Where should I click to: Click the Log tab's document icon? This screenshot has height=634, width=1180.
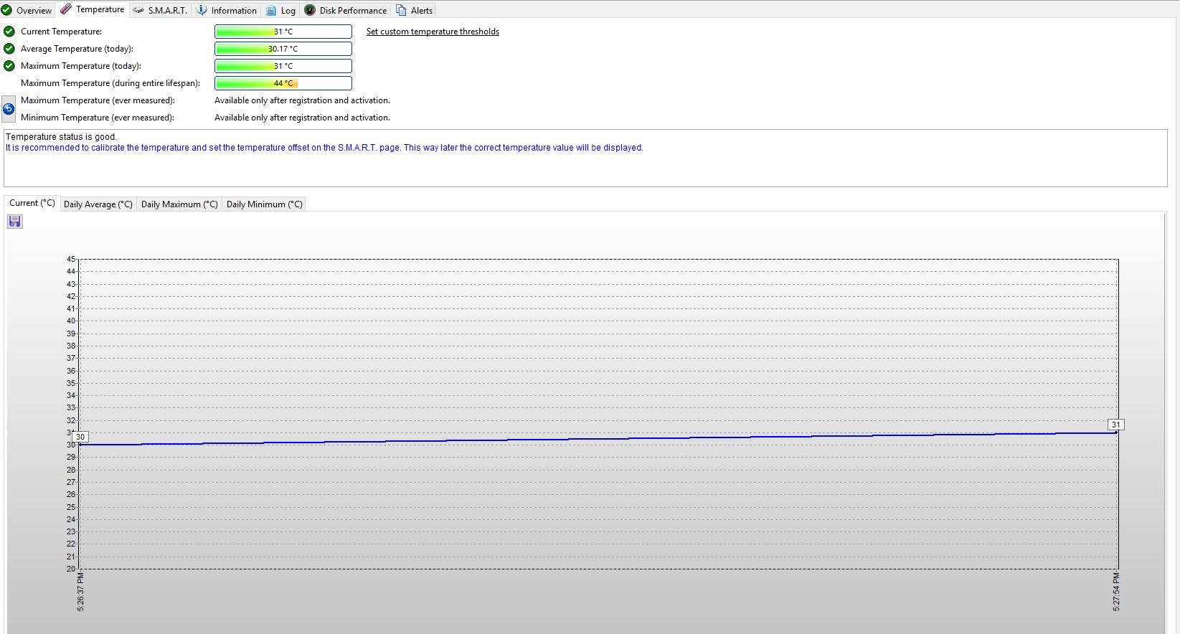click(x=271, y=11)
